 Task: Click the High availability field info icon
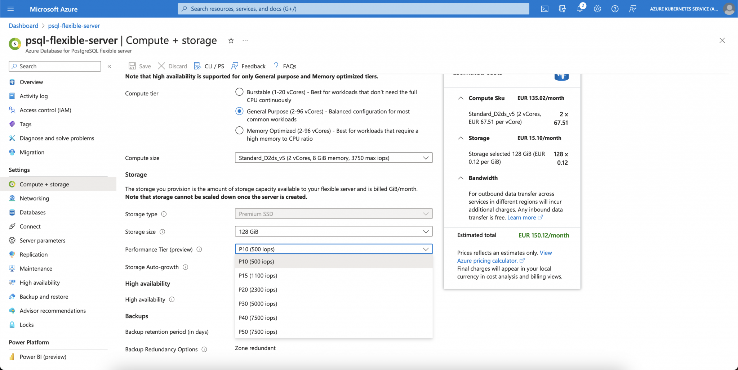[x=172, y=299]
